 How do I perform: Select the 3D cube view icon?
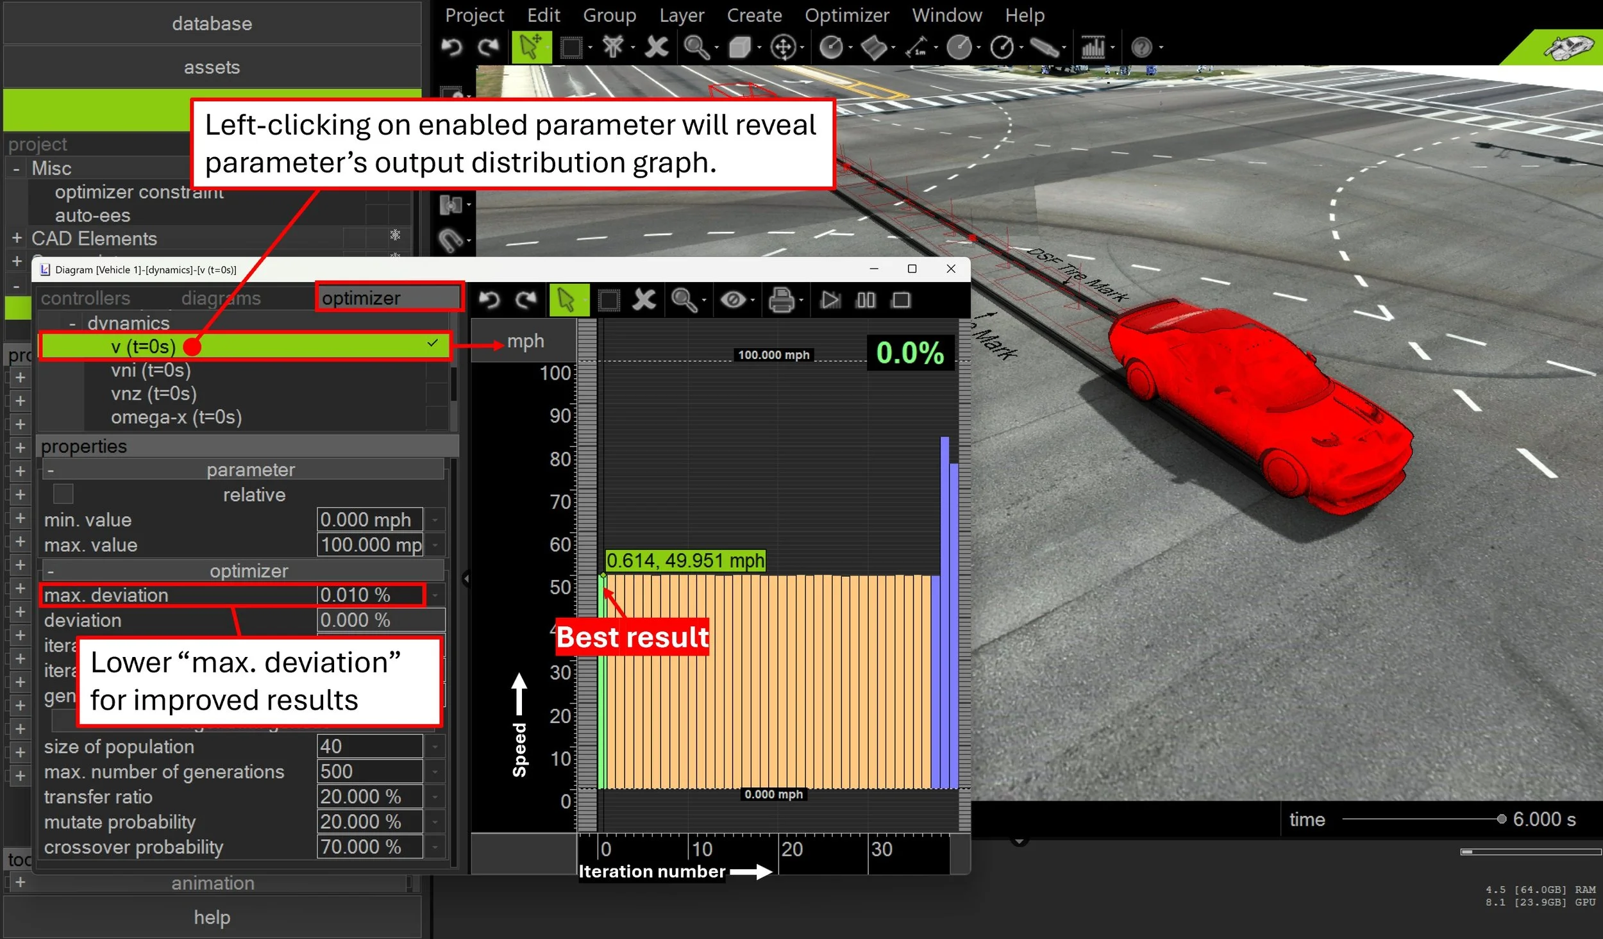coord(739,47)
